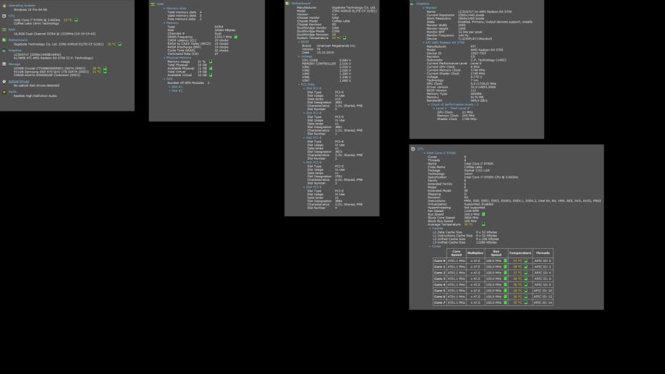This screenshot has height=374, width=665.
Task: Select 'No optical disk drives detected' text
Action: coord(36,85)
